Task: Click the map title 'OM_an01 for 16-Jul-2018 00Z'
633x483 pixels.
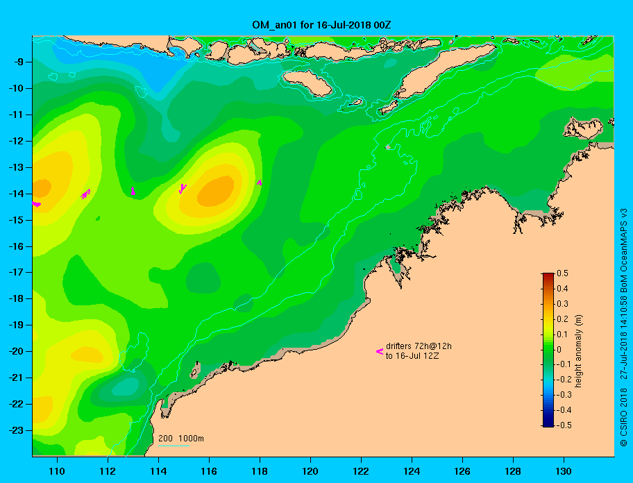Action: (321, 25)
